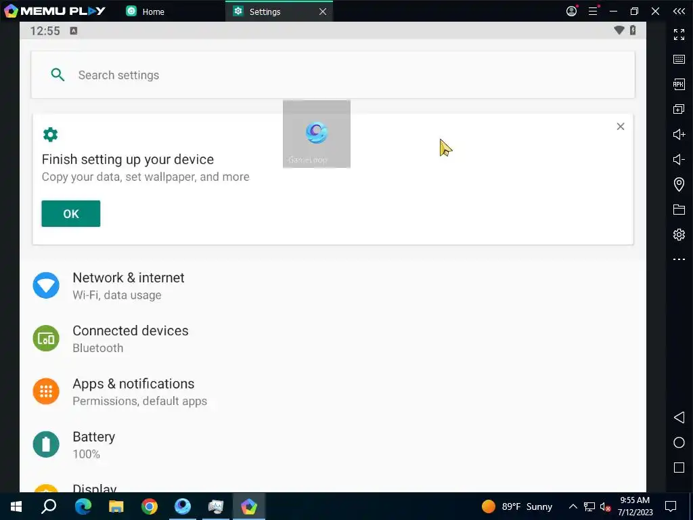Click the gear icon on setup card
The image size is (693, 520).
(x=50, y=135)
